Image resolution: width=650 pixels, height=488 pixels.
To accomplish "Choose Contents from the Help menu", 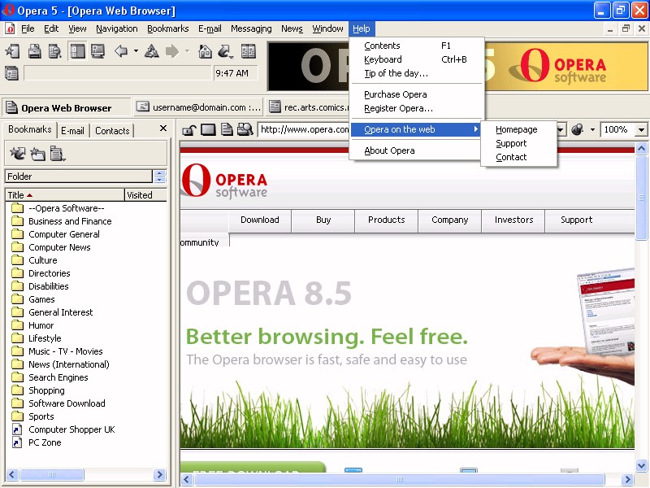I will click(x=416, y=46).
